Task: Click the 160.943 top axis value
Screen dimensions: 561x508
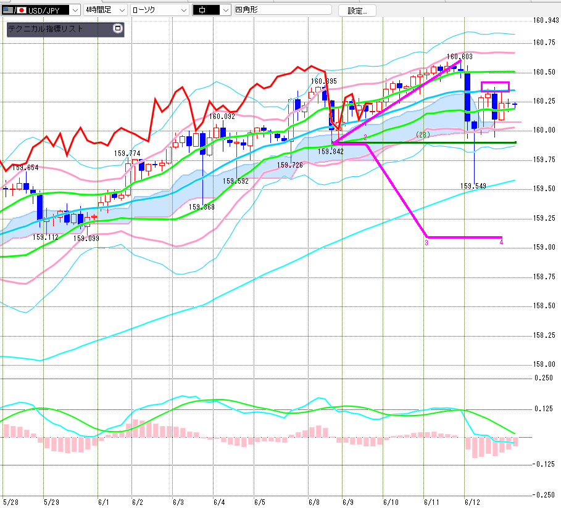Action: pos(546,20)
